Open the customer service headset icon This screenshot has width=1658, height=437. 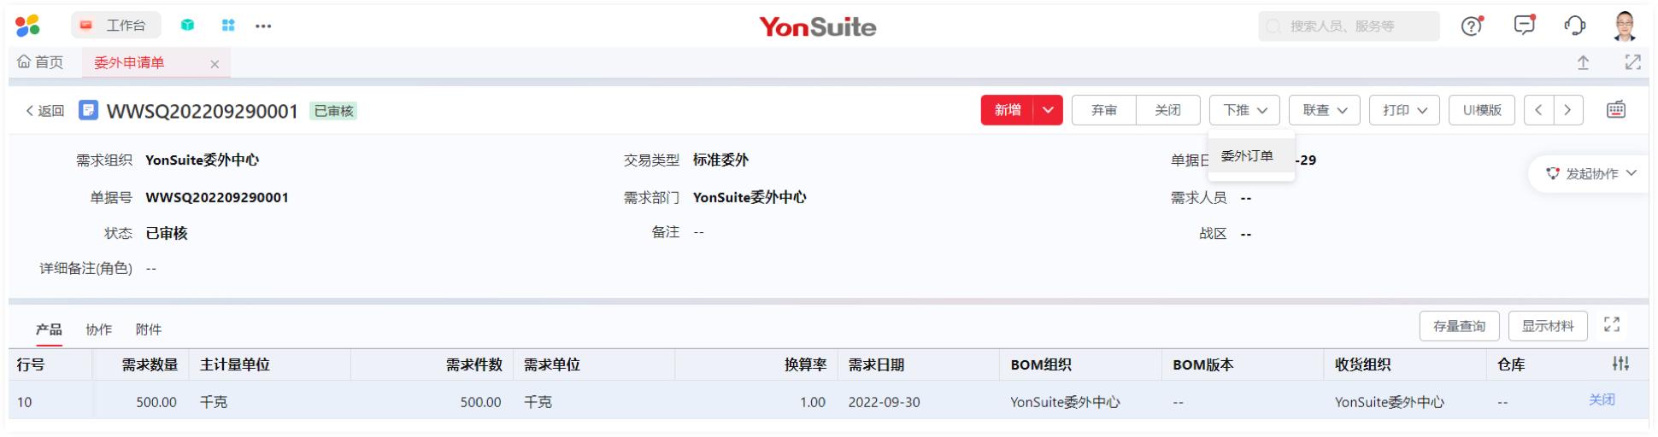[1574, 26]
